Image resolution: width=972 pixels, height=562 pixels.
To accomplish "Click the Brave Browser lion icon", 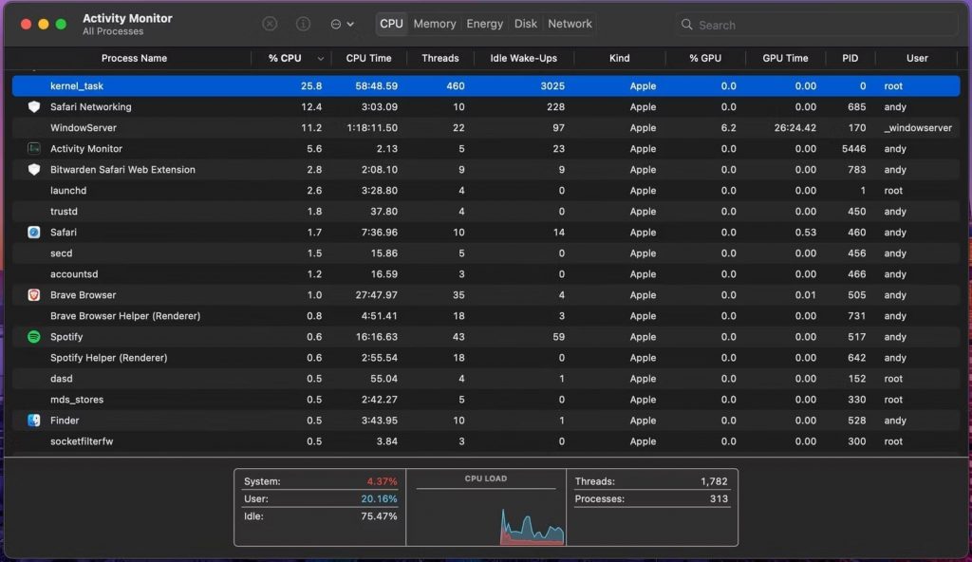I will [34, 294].
